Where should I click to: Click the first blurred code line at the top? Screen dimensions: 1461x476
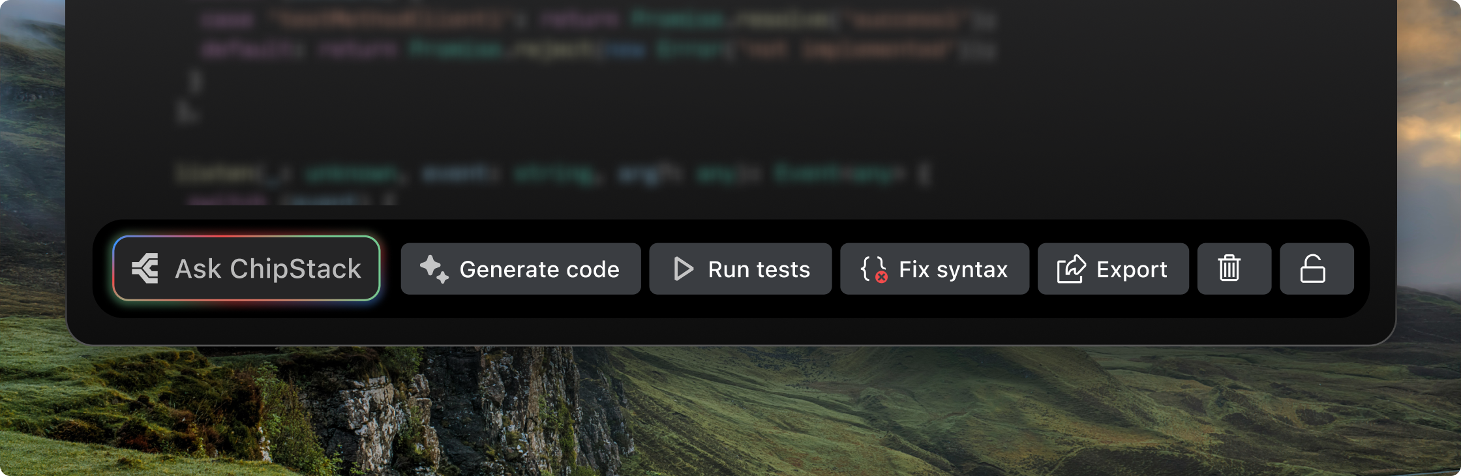point(587,20)
